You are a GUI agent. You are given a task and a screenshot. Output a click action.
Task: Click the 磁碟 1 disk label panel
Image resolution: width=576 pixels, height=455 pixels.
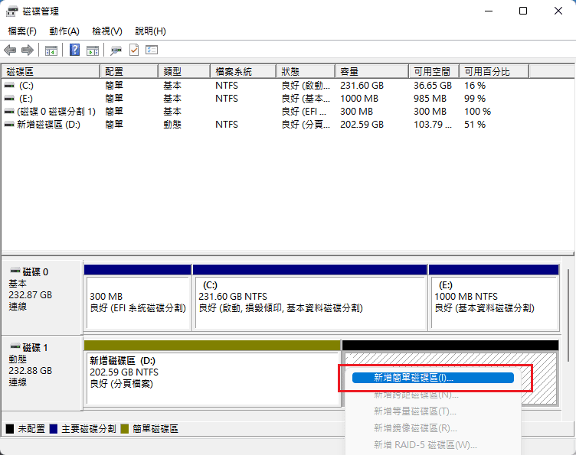[x=42, y=373]
